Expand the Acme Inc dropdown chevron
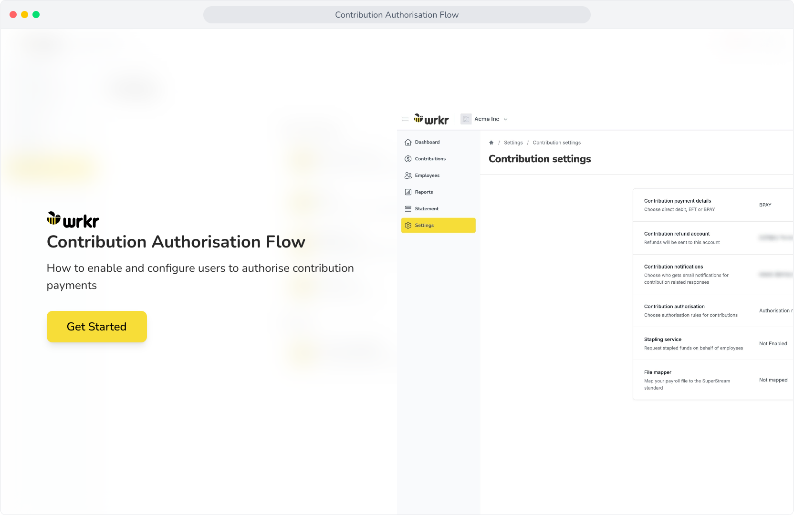This screenshot has width=794, height=515. (x=506, y=119)
